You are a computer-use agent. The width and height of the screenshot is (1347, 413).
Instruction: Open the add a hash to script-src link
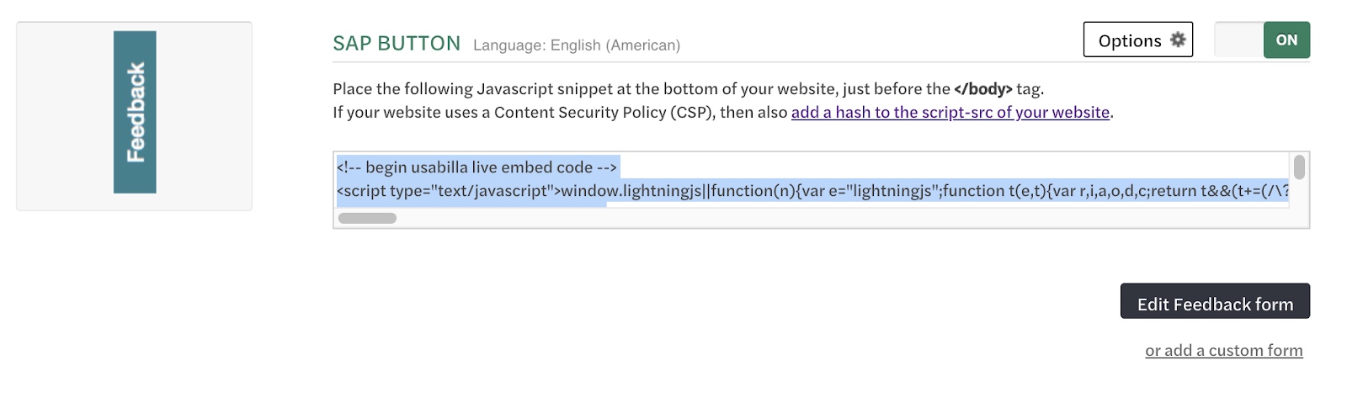[x=950, y=113]
